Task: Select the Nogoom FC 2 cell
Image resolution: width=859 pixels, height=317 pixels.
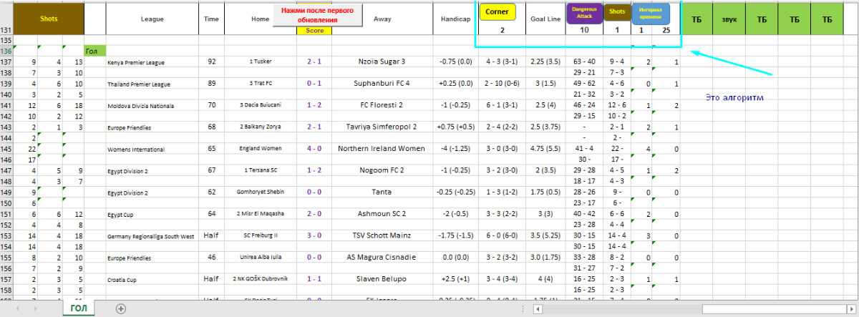Action: pos(382,170)
